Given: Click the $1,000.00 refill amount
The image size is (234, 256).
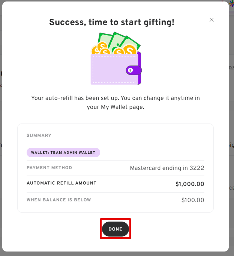Looking at the screenshot, I should pyautogui.click(x=190, y=184).
